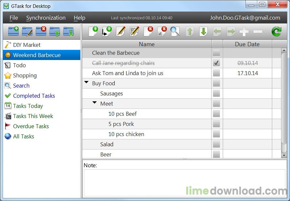
Task: Open the Todo list
Action: (x=42, y=65)
